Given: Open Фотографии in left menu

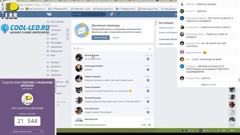Looking at the screenshot, I should tap(56, 43).
